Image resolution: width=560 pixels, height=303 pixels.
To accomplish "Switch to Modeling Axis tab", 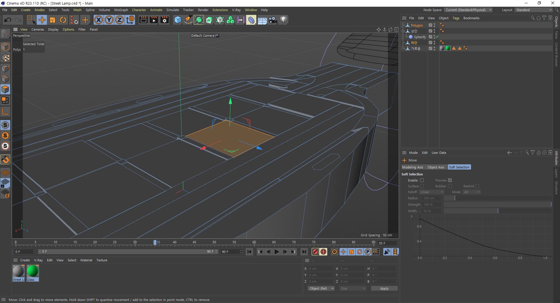I will pos(412,167).
